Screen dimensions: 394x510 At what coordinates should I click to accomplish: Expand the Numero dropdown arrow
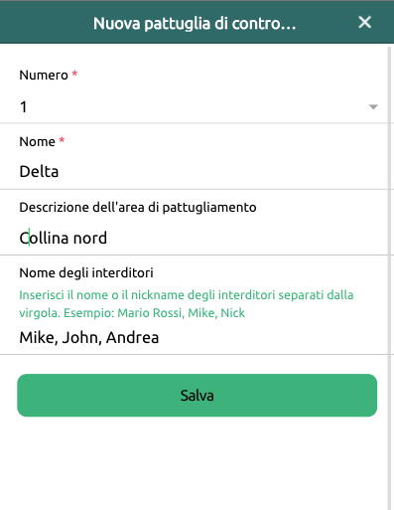(373, 106)
